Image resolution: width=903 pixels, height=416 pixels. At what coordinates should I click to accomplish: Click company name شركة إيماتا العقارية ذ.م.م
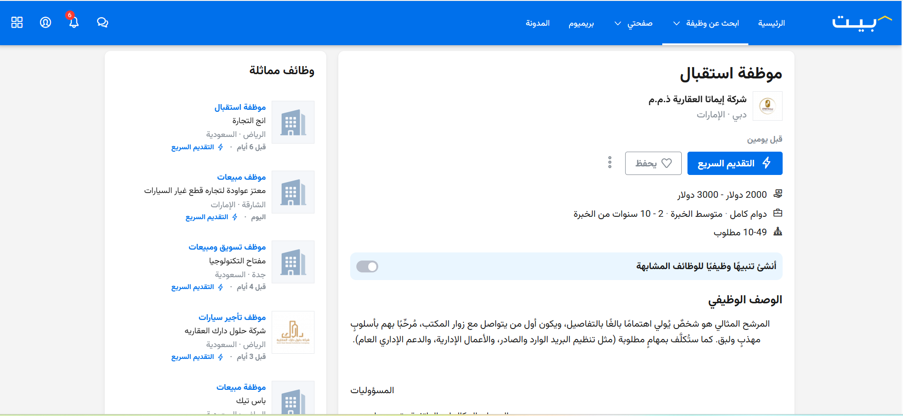point(697,99)
